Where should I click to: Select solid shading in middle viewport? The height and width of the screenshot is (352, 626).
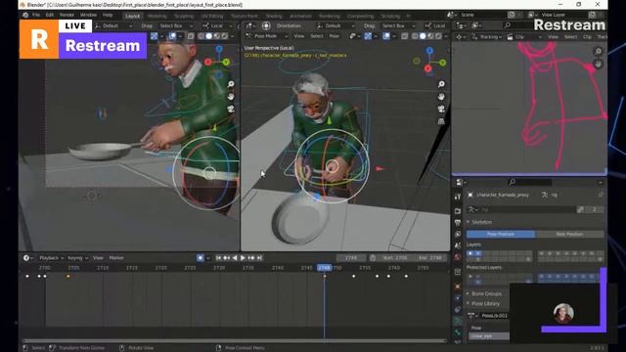423,36
